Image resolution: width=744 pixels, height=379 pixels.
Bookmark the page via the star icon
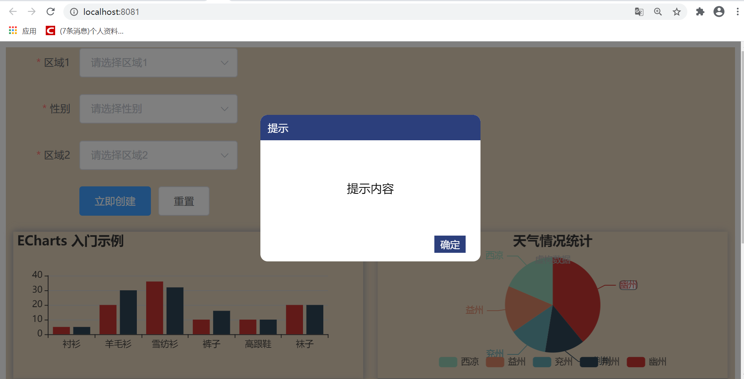[677, 12]
